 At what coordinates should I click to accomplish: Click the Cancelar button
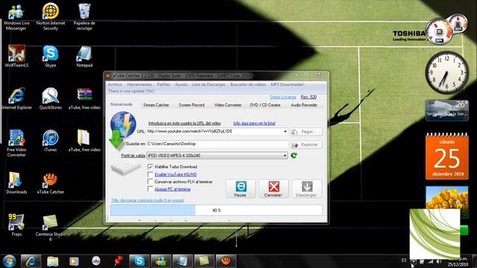(x=274, y=188)
